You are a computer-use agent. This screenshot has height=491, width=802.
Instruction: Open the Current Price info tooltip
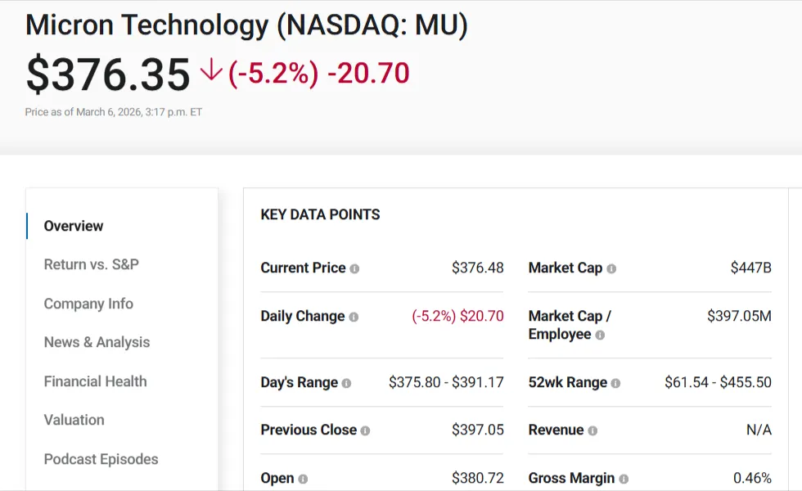pos(355,268)
